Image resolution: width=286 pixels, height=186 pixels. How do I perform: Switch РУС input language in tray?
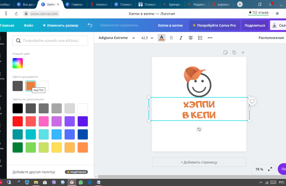(x=281, y=182)
